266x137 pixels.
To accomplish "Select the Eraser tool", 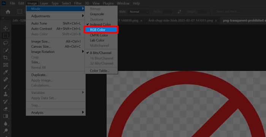I will [6, 109].
